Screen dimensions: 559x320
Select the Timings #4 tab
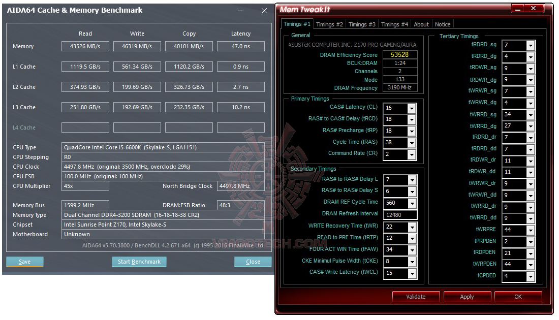coord(394,23)
